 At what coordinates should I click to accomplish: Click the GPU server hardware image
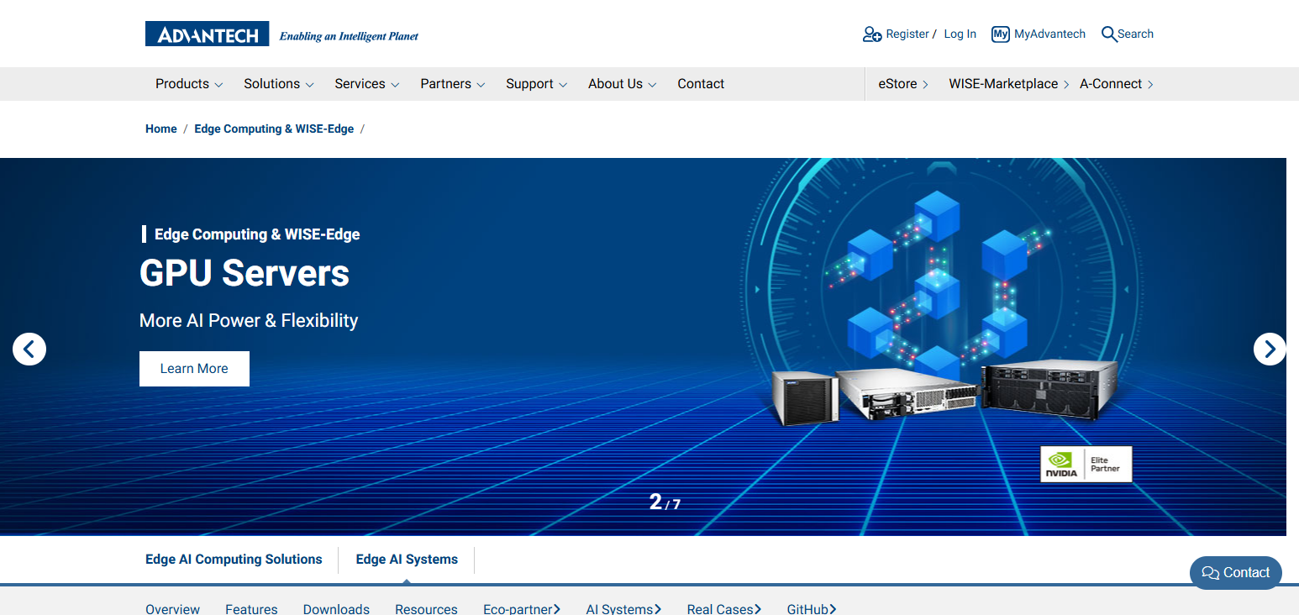(x=945, y=393)
